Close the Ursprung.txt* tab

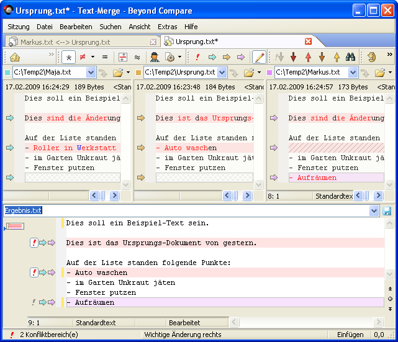coord(308,42)
